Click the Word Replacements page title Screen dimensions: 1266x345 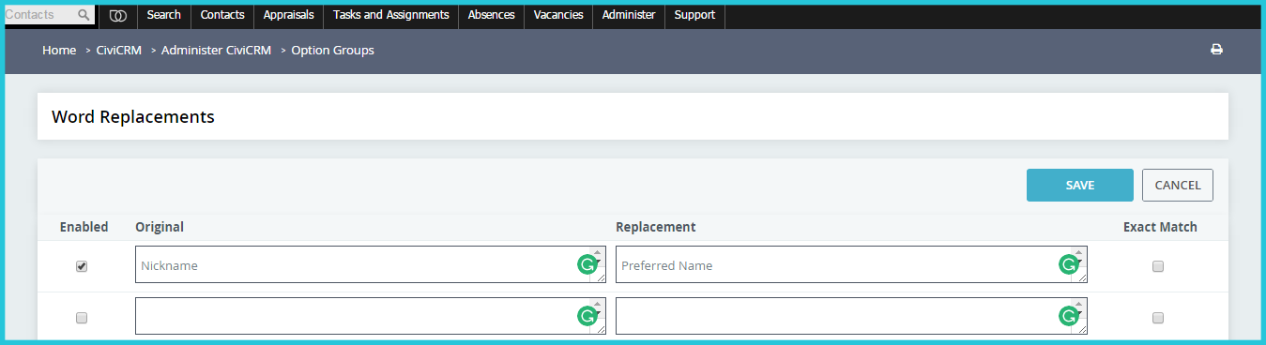pos(133,117)
